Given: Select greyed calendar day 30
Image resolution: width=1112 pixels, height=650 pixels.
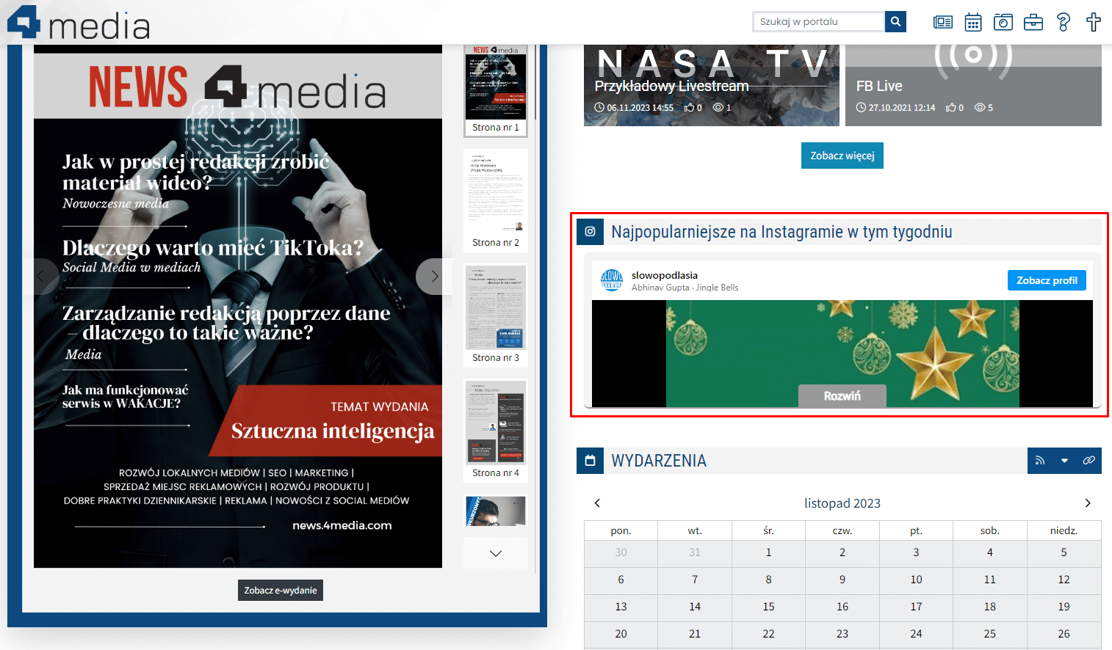Looking at the screenshot, I should click(621, 552).
